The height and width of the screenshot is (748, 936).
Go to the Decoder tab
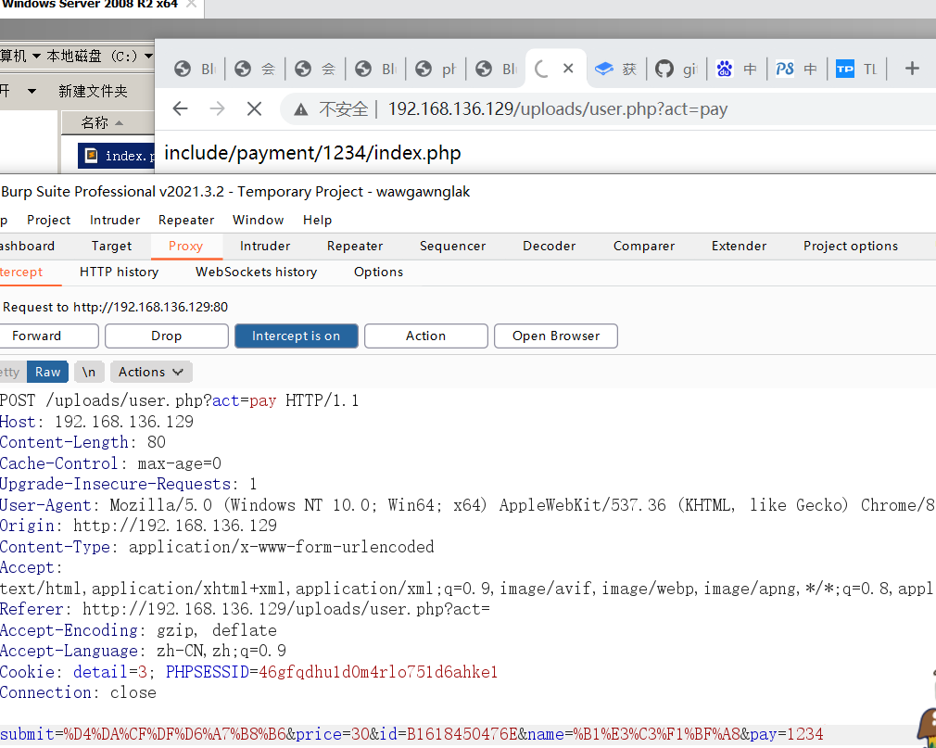click(549, 246)
